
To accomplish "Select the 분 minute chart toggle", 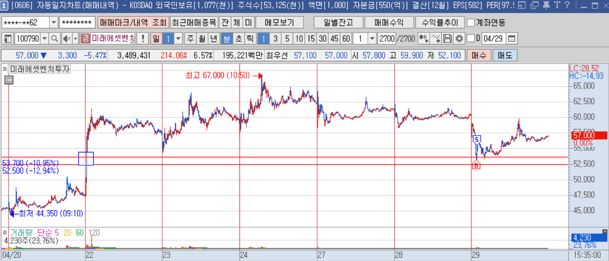I will point(227,39).
